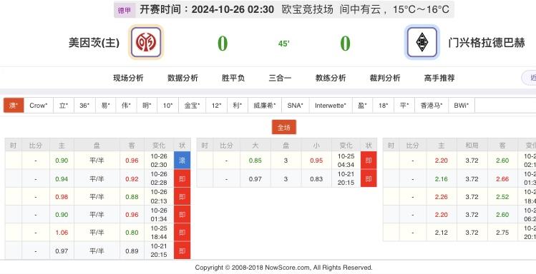Viewport: 536px width, 274px height.
Task: Switch to the Crow* bookmaker tab
Action: pos(39,106)
